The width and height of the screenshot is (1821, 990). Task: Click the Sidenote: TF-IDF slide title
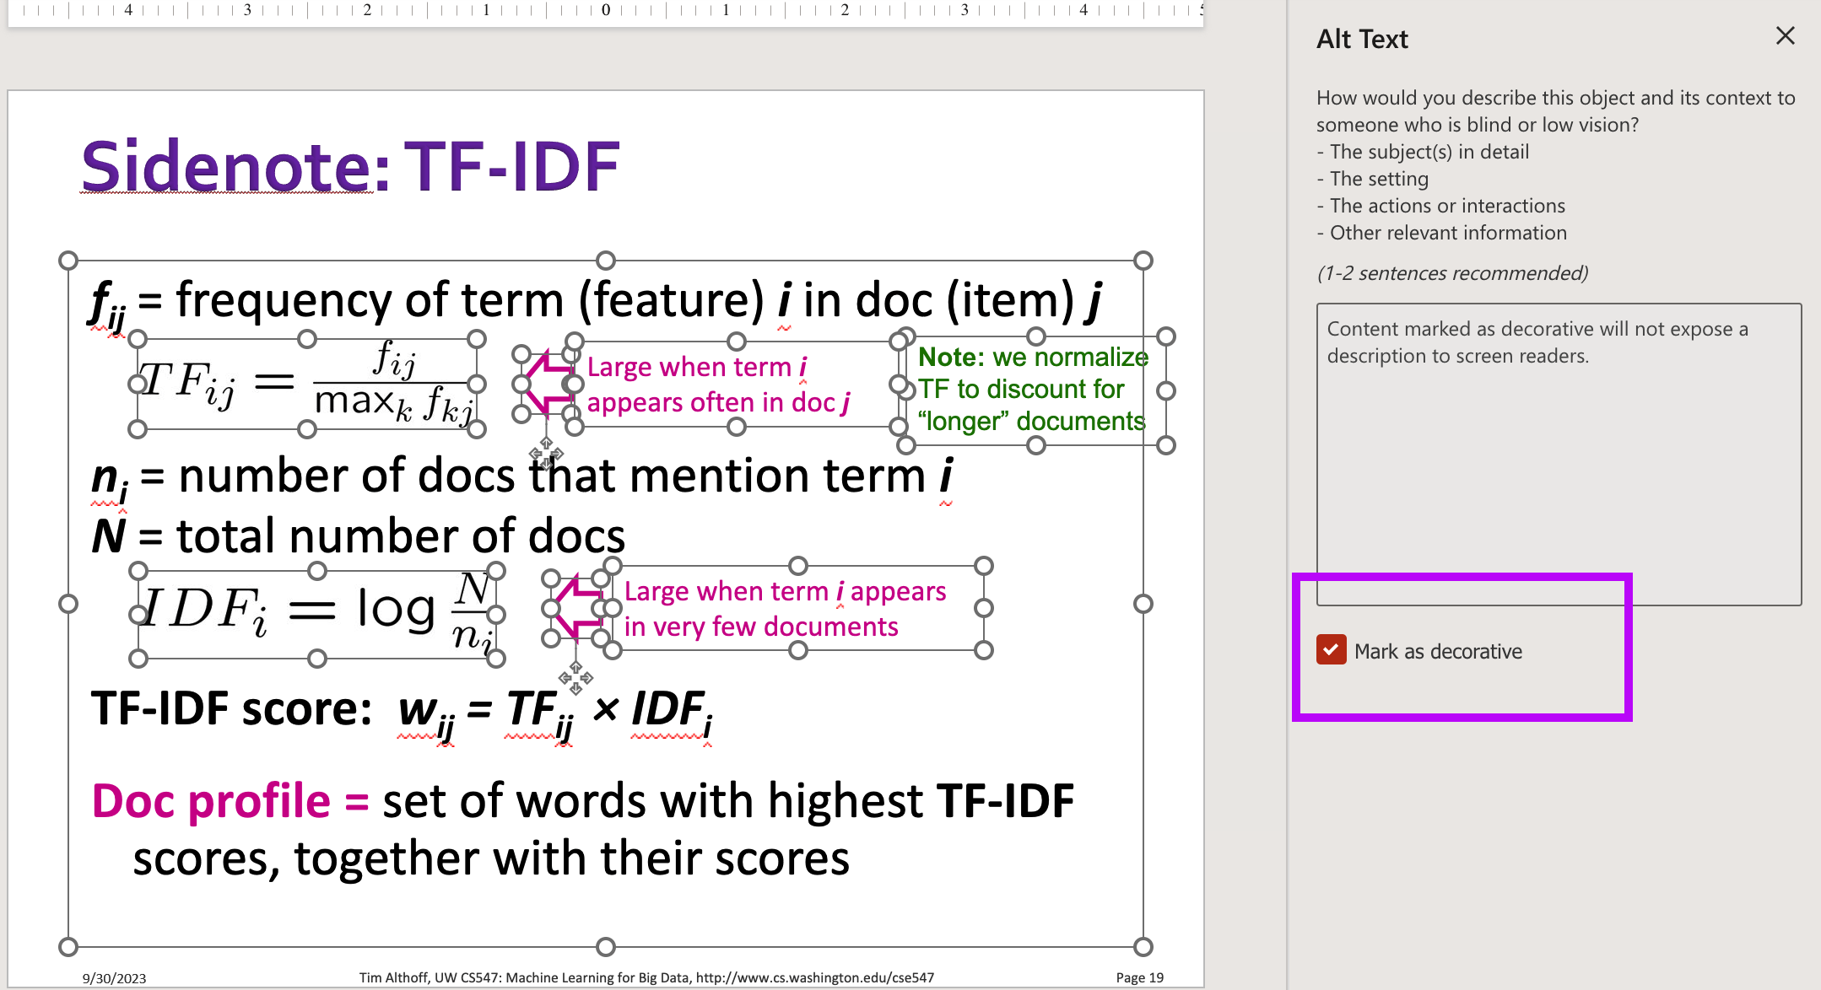pos(350,166)
